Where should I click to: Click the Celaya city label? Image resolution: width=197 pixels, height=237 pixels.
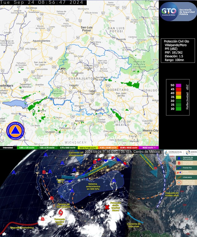coord(93,91)
